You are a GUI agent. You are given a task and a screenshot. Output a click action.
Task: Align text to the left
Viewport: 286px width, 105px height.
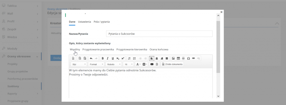click(x=152, y=58)
